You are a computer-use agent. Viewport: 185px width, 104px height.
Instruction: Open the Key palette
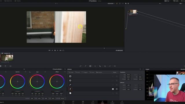105,66
